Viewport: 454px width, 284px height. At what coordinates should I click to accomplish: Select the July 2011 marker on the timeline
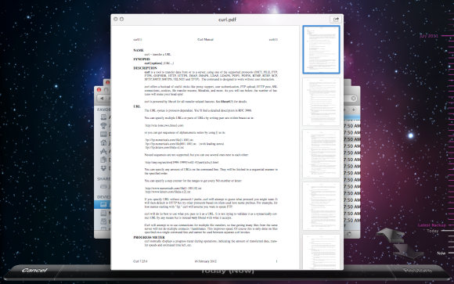click(428, 36)
